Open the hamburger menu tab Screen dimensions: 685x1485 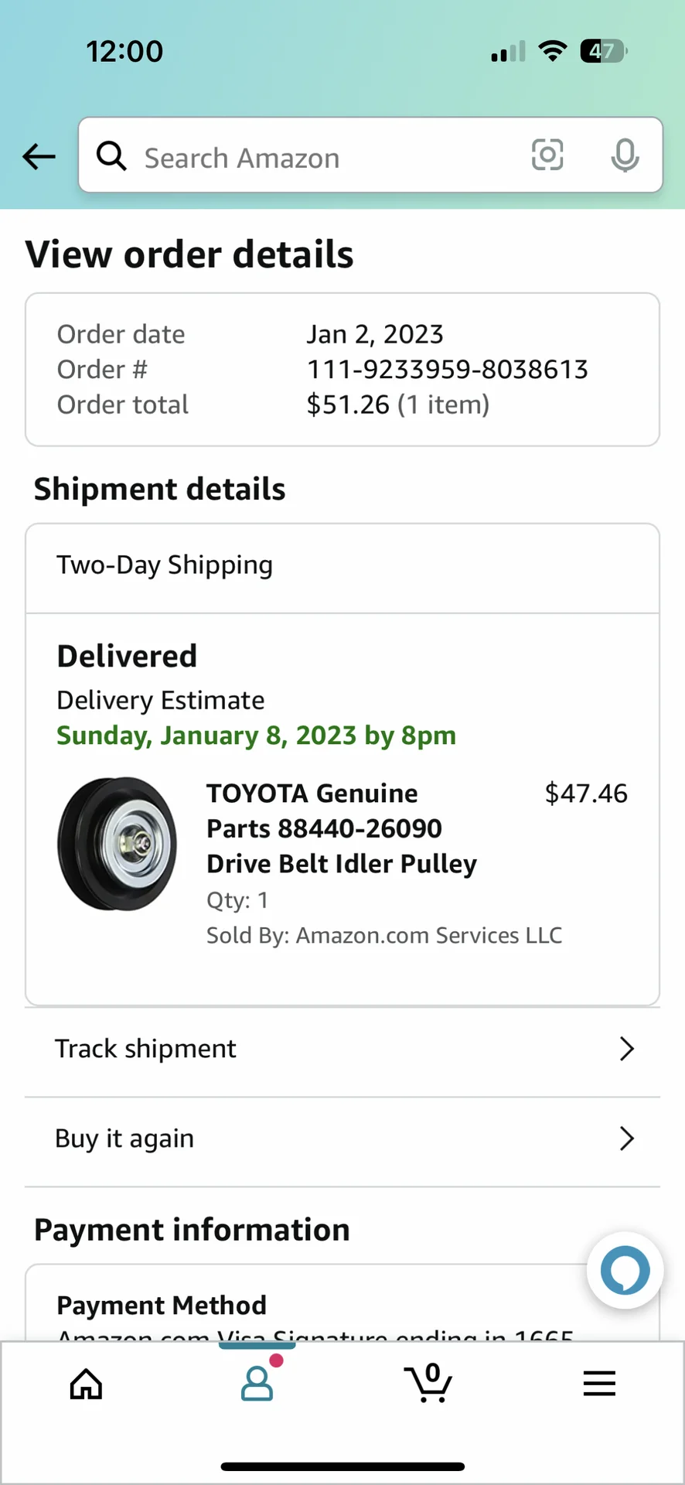(599, 1383)
